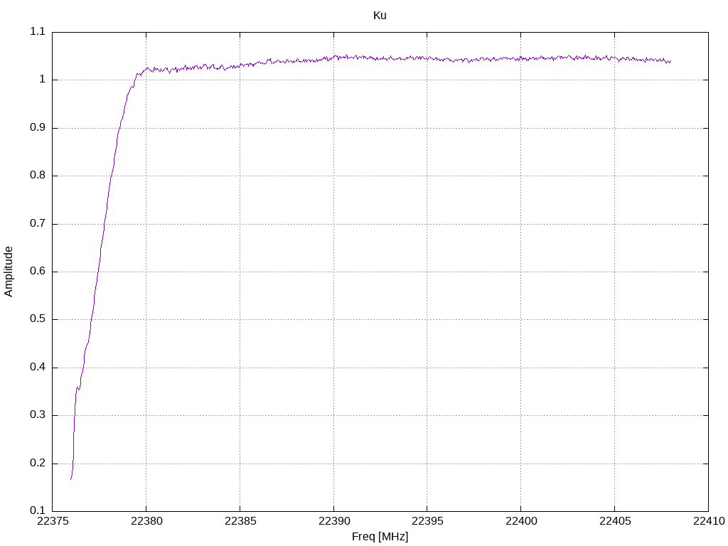Click y-axis tick label 1

[x=42, y=80]
